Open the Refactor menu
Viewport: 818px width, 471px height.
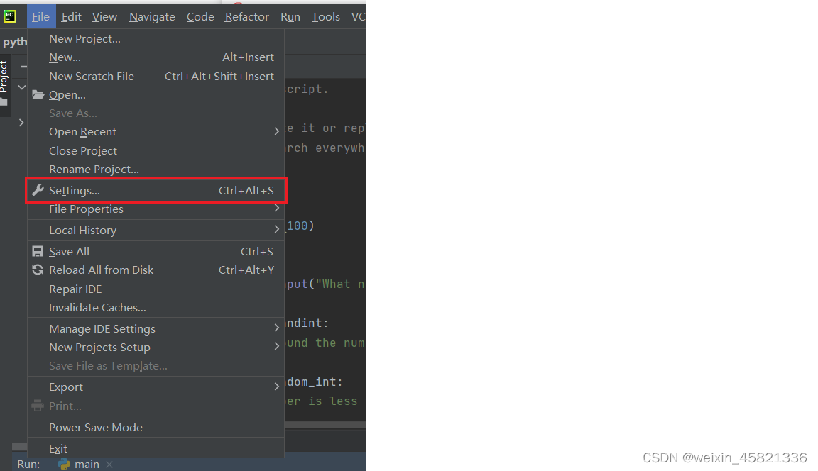[x=246, y=16]
